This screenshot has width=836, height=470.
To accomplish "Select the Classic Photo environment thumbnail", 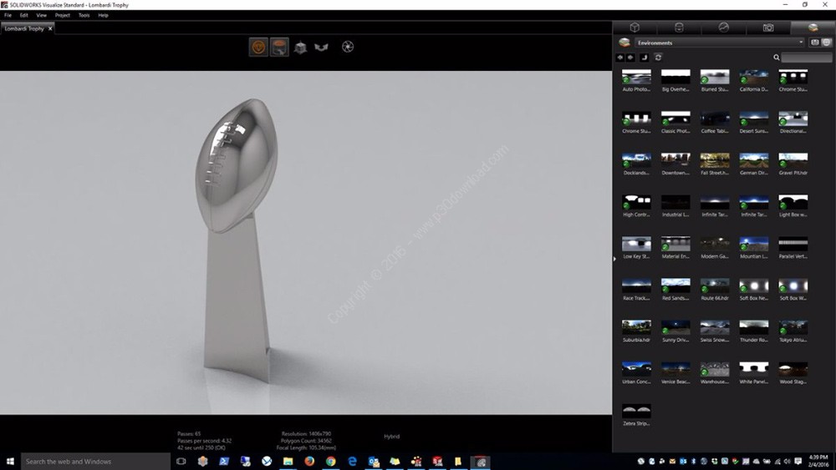I will [675, 119].
